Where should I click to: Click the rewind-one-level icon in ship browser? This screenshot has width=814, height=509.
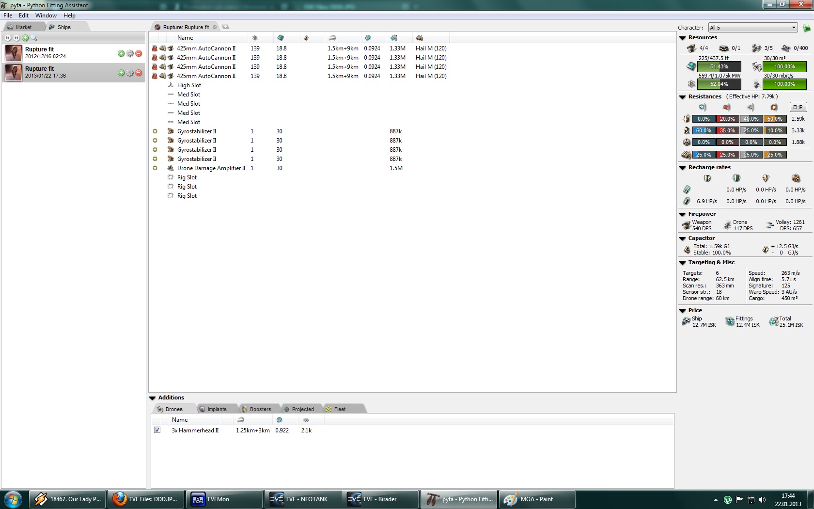(x=16, y=38)
